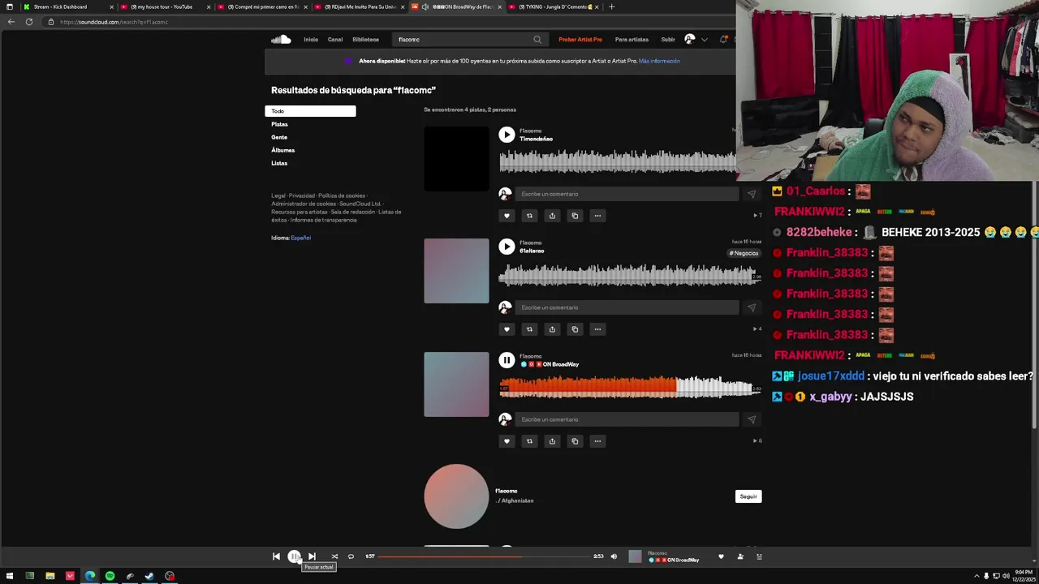
Task: Open the play queue list
Action: [x=759, y=556]
